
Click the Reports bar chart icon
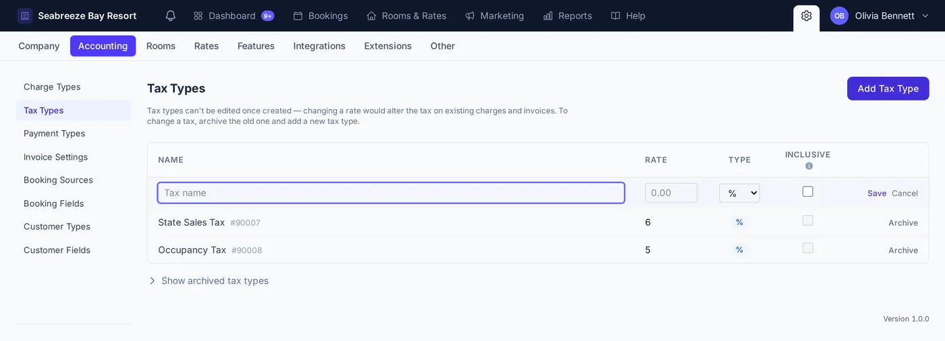(548, 15)
